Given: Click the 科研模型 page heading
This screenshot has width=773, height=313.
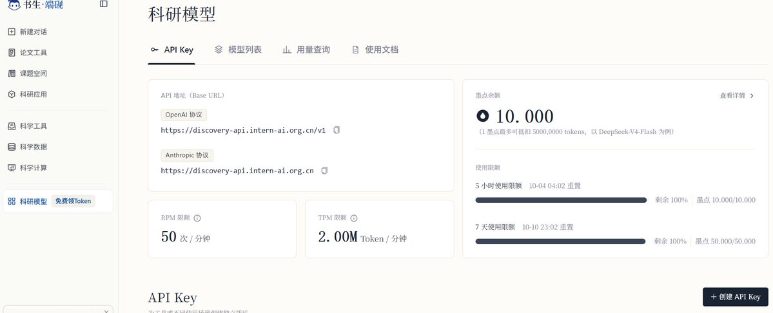Looking at the screenshot, I should pos(182,14).
